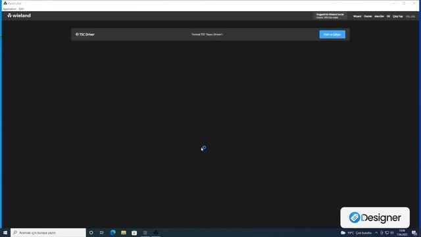Open the Dil language option in the navigation

point(388,16)
